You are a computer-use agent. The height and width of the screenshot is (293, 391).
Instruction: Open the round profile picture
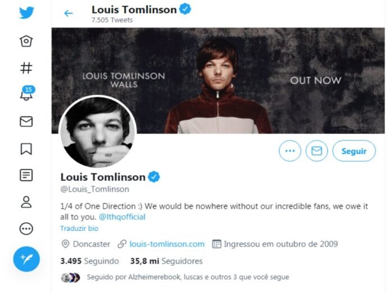(x=98, y=131)
